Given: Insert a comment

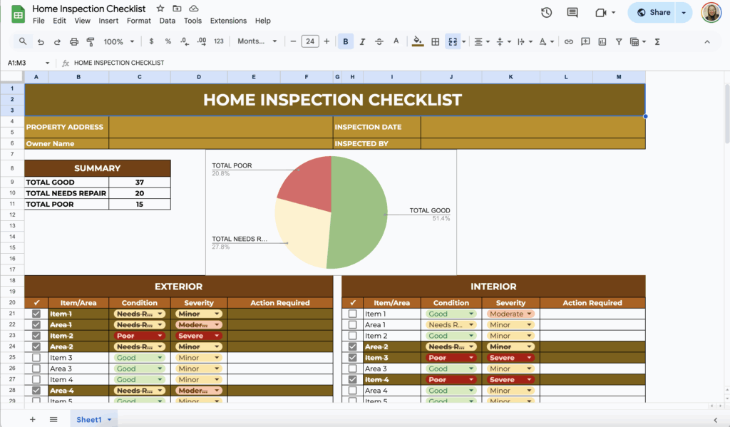Looking at the screenshot, I should tap(585, 41).
